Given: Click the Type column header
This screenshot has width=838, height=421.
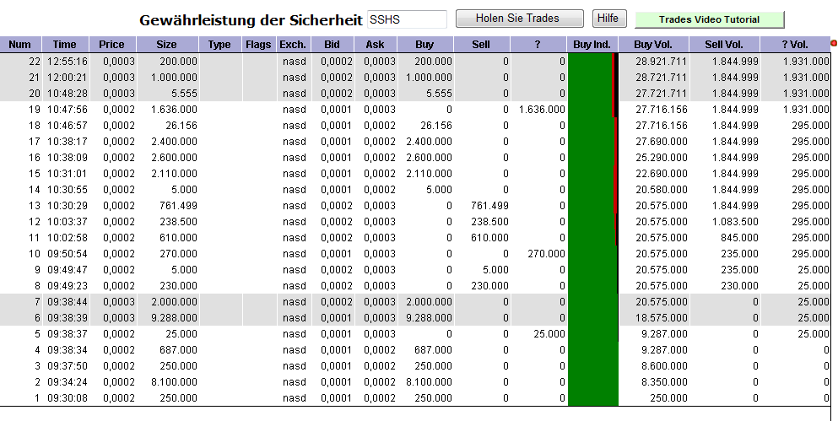Looking at the screenshot, I should (219, 45).
